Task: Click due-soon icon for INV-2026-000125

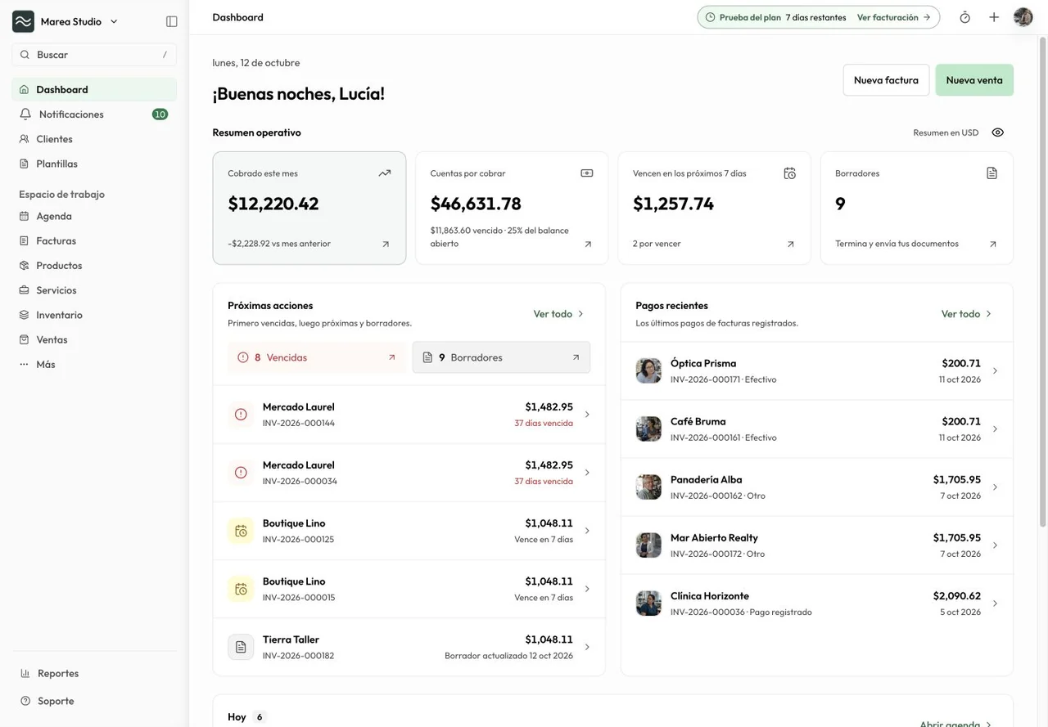Action: click(241, 531)
